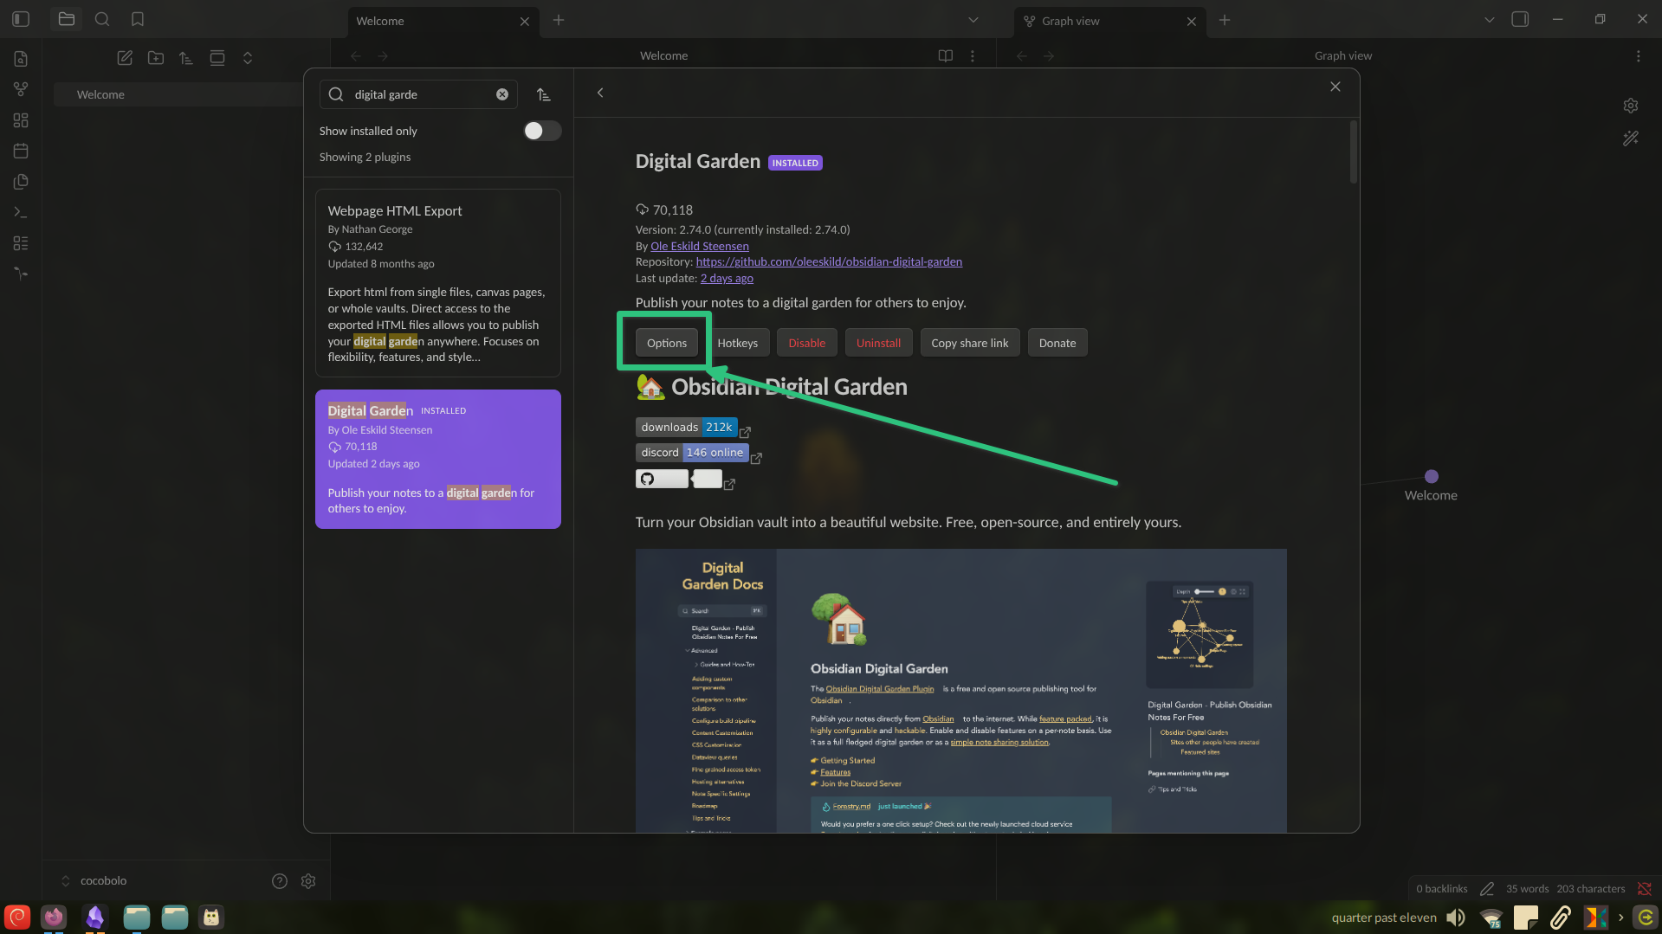1662x934 pixels.
Task: Open command palette ribbon icon
Action: pos(21,212)
